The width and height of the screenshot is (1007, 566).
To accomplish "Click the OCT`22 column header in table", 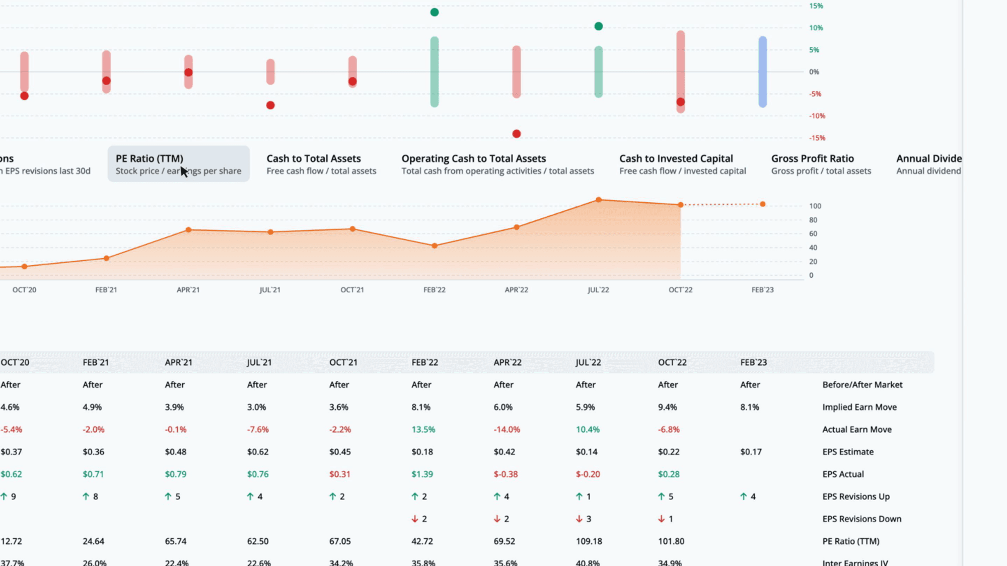I will coord(672,362).
